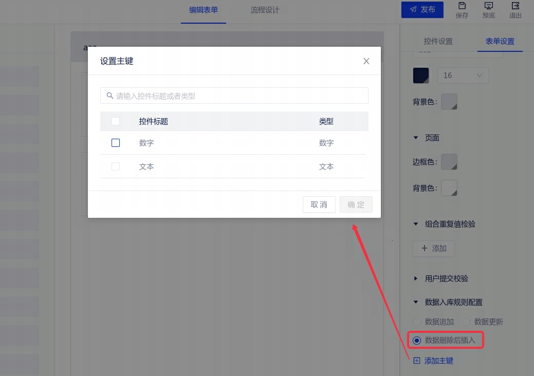Screen dimensions: 534x376
Task: Open the font size 16 dropdown
Action: (463, 76)
